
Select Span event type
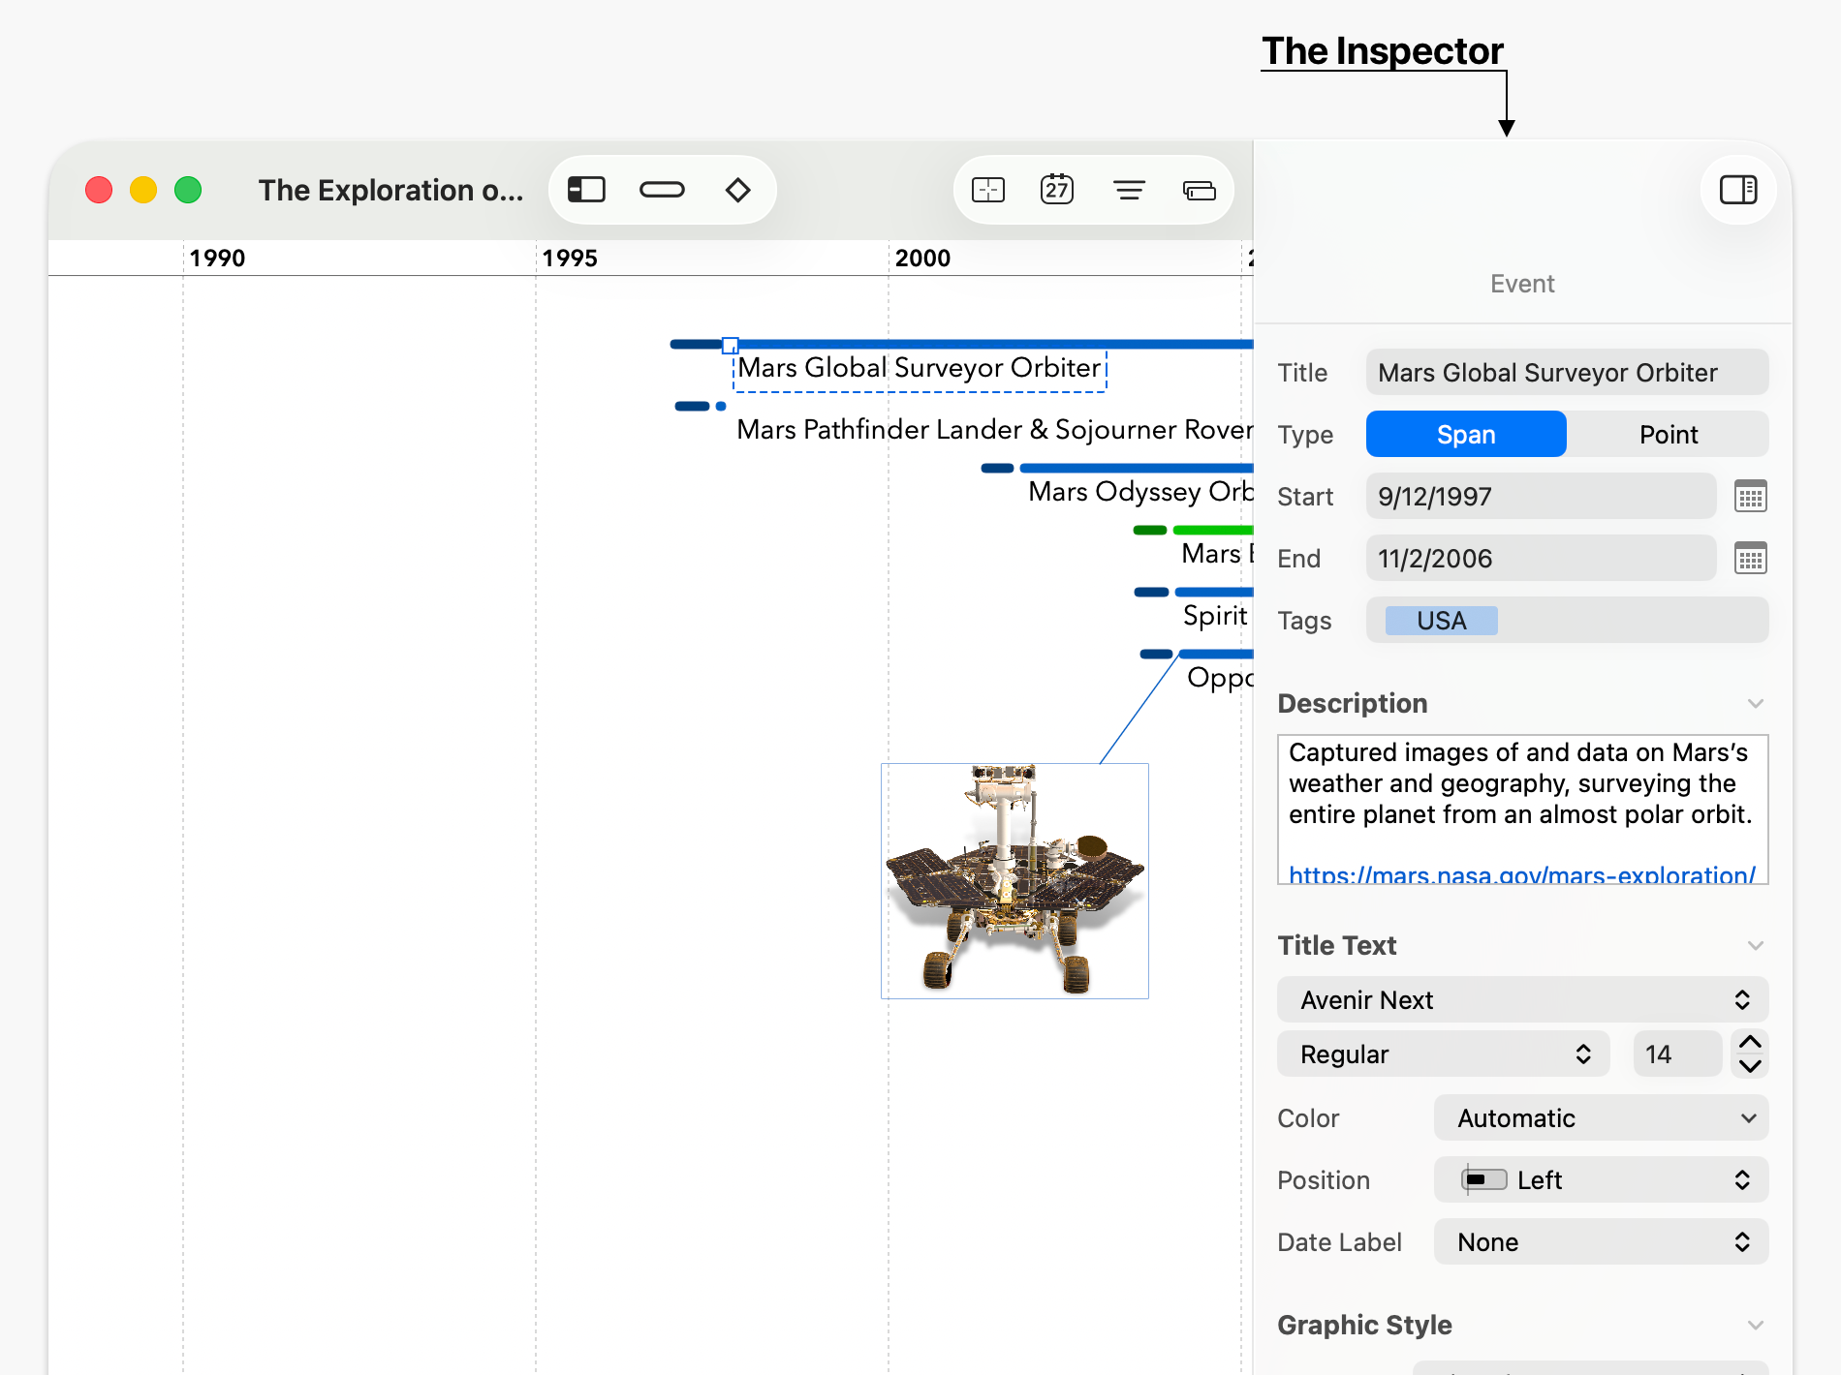[1465, 435]
